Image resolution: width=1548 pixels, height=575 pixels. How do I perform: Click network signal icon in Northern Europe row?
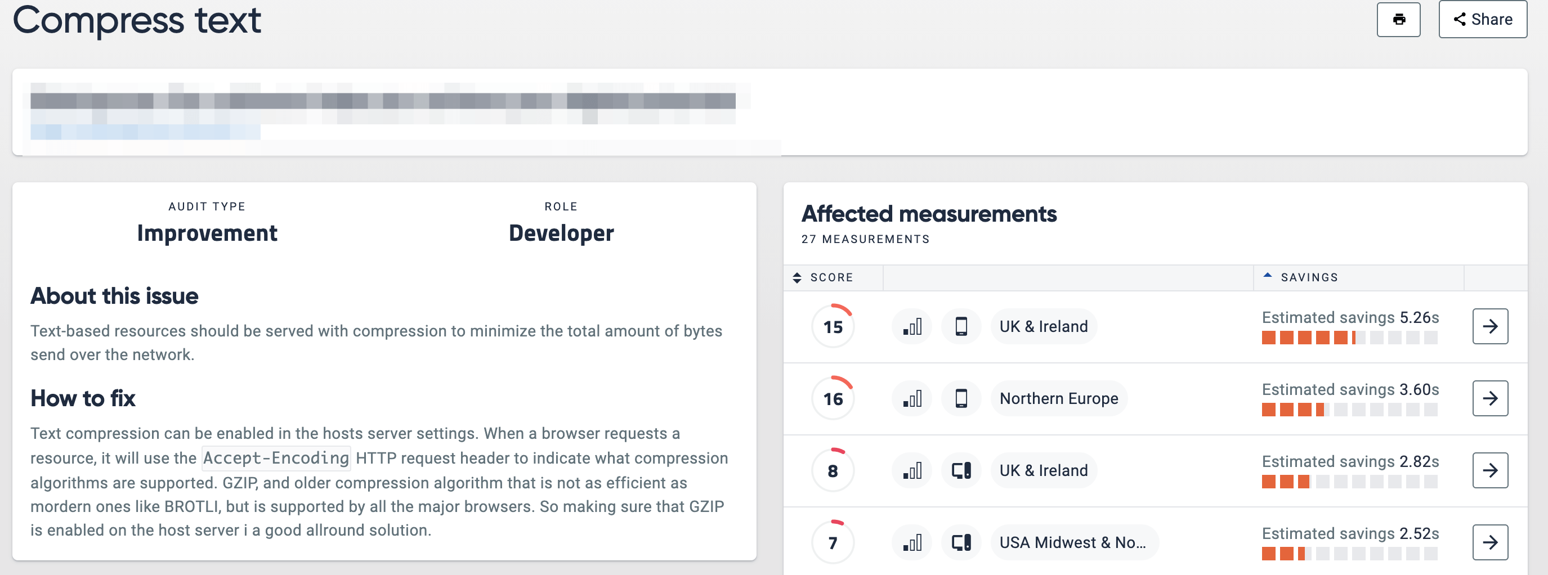911,398
